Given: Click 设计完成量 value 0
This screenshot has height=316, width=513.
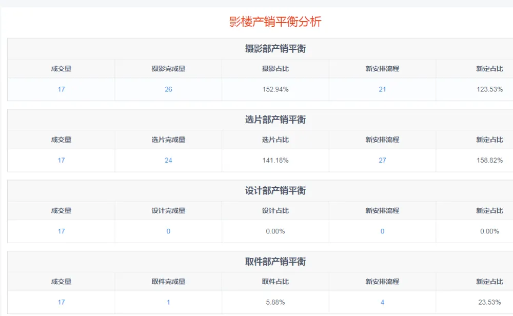Looking at the screenshot, I should [168, 231].
